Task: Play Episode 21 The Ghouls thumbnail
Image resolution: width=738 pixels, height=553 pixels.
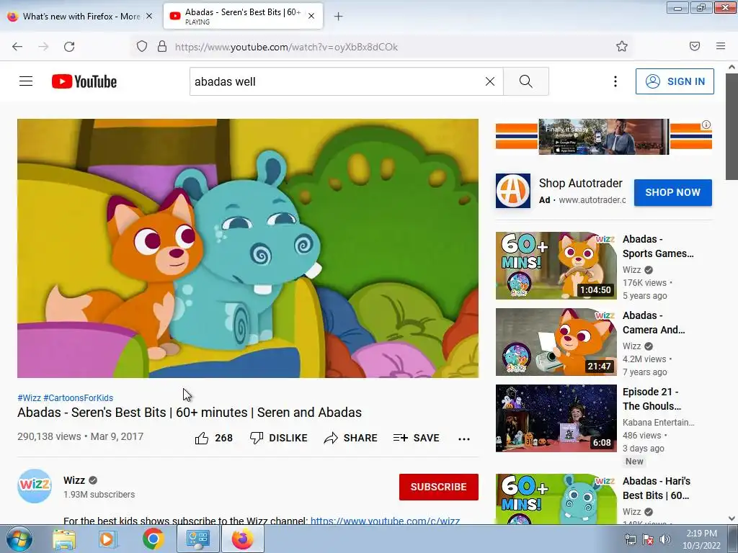Action: click(556, 418)
